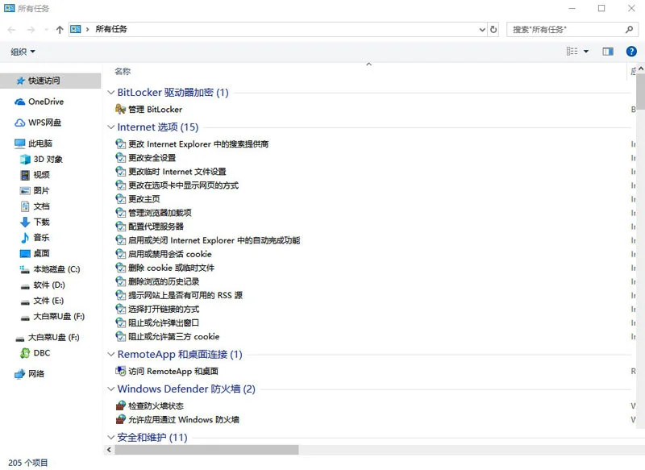Expand the address bar history dropdown
Image resolution: width=645 pixels, height=470 pixels.
pos(482,29)
